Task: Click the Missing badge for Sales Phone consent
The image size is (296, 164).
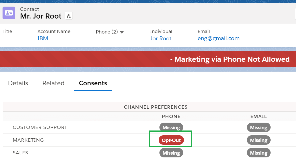Action: point(171,153)
